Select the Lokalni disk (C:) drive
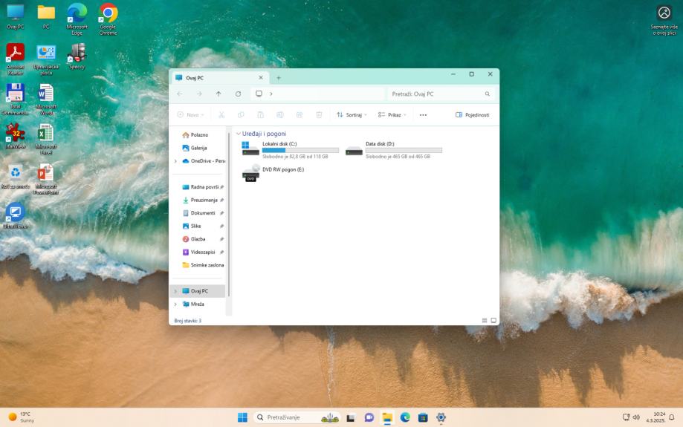The image size is (683, 427). pos(290,150)
